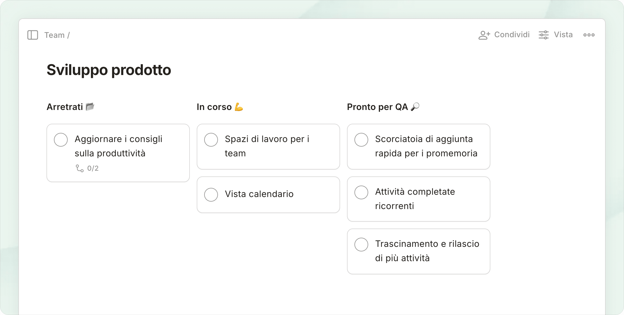Click the flexed arm emoji beside In corso
This screenshot has width=624, height=315.
[x=239, y=107]
